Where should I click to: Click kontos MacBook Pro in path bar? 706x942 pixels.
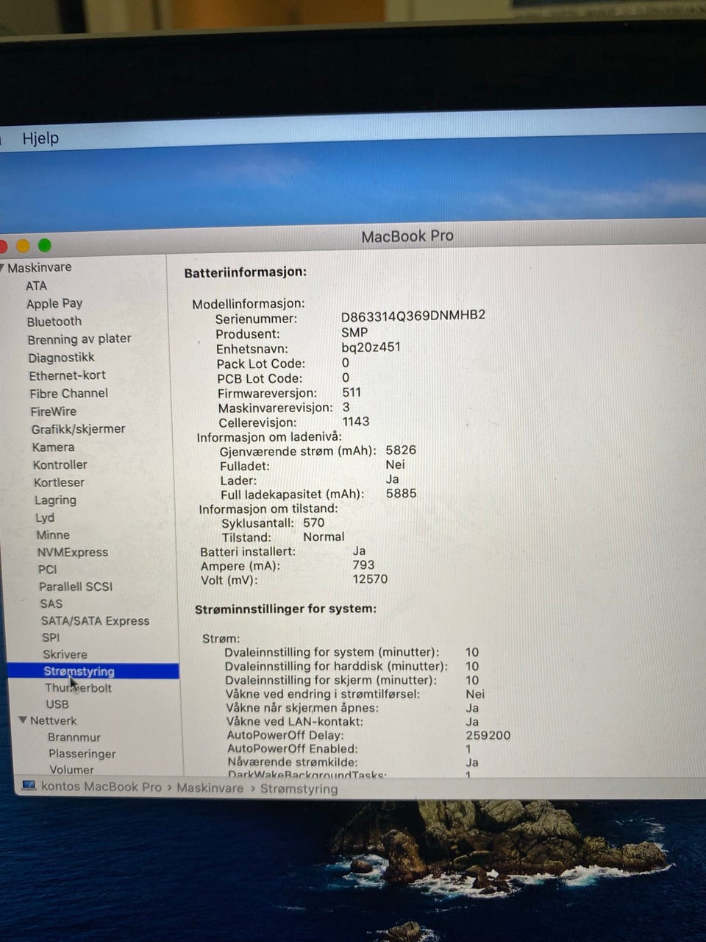[101, 787]
